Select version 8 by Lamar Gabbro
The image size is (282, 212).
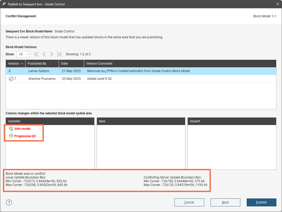39,71
